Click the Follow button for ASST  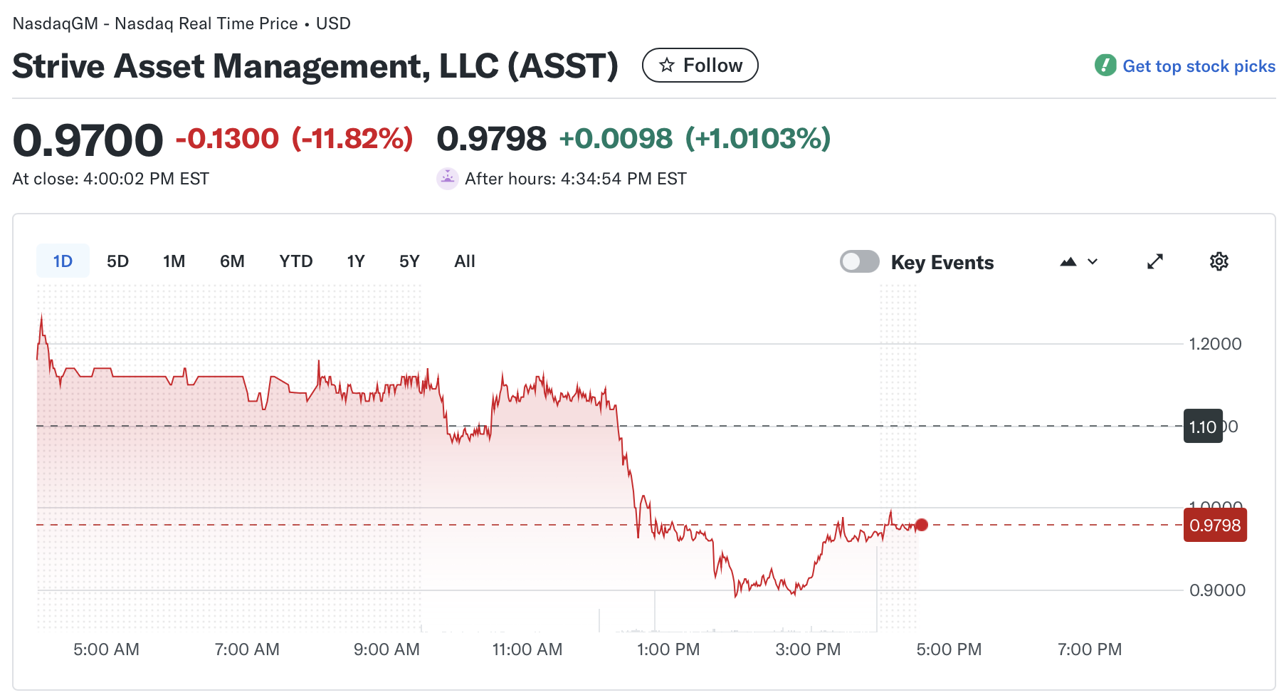700,65
